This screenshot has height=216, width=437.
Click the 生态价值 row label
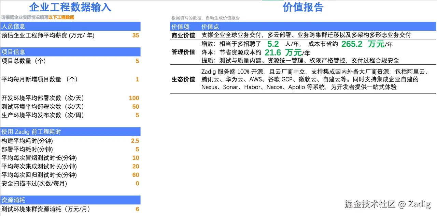click(x=183, y=79)
